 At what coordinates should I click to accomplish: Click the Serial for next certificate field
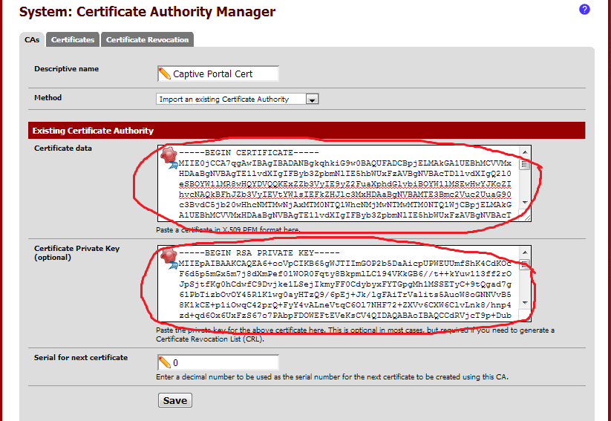pyautogui.click(x=223, y=362)
